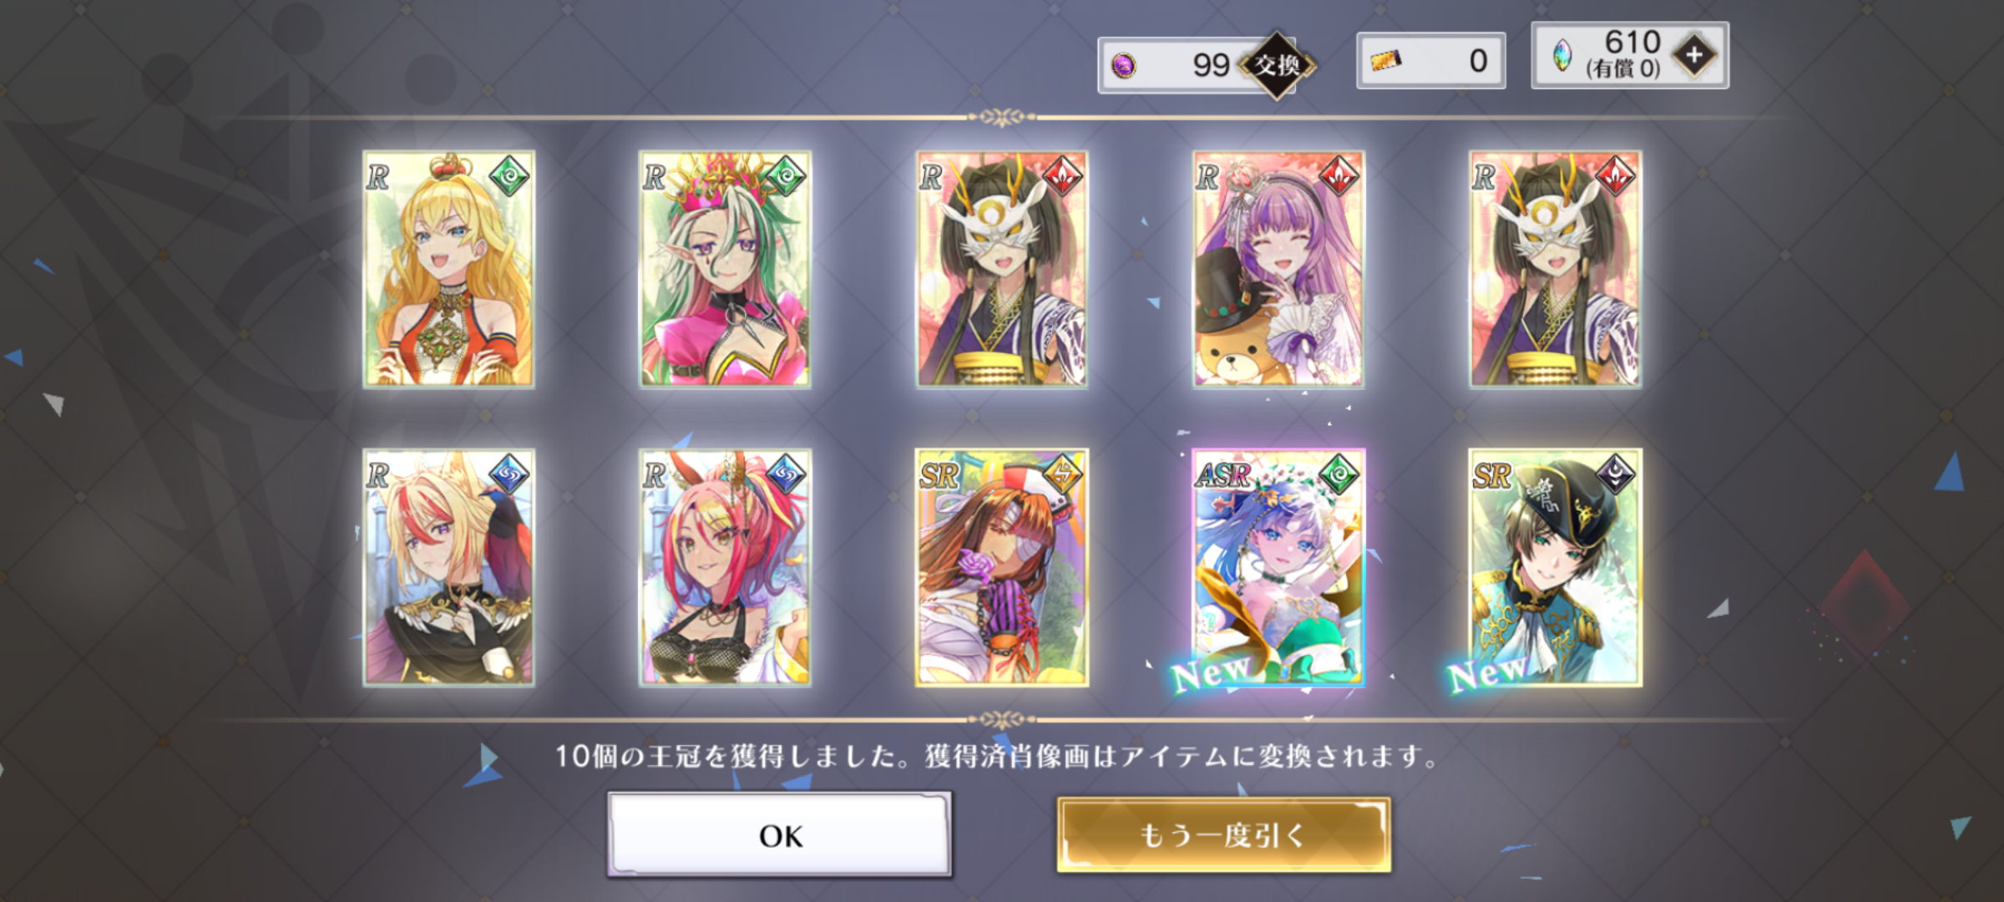Image resolution: width=2004 pixels, height=902 pixels.
Task: Tap the rainbow gem crystal icon
Action: pyautogui.click(x=1561, y=56)
